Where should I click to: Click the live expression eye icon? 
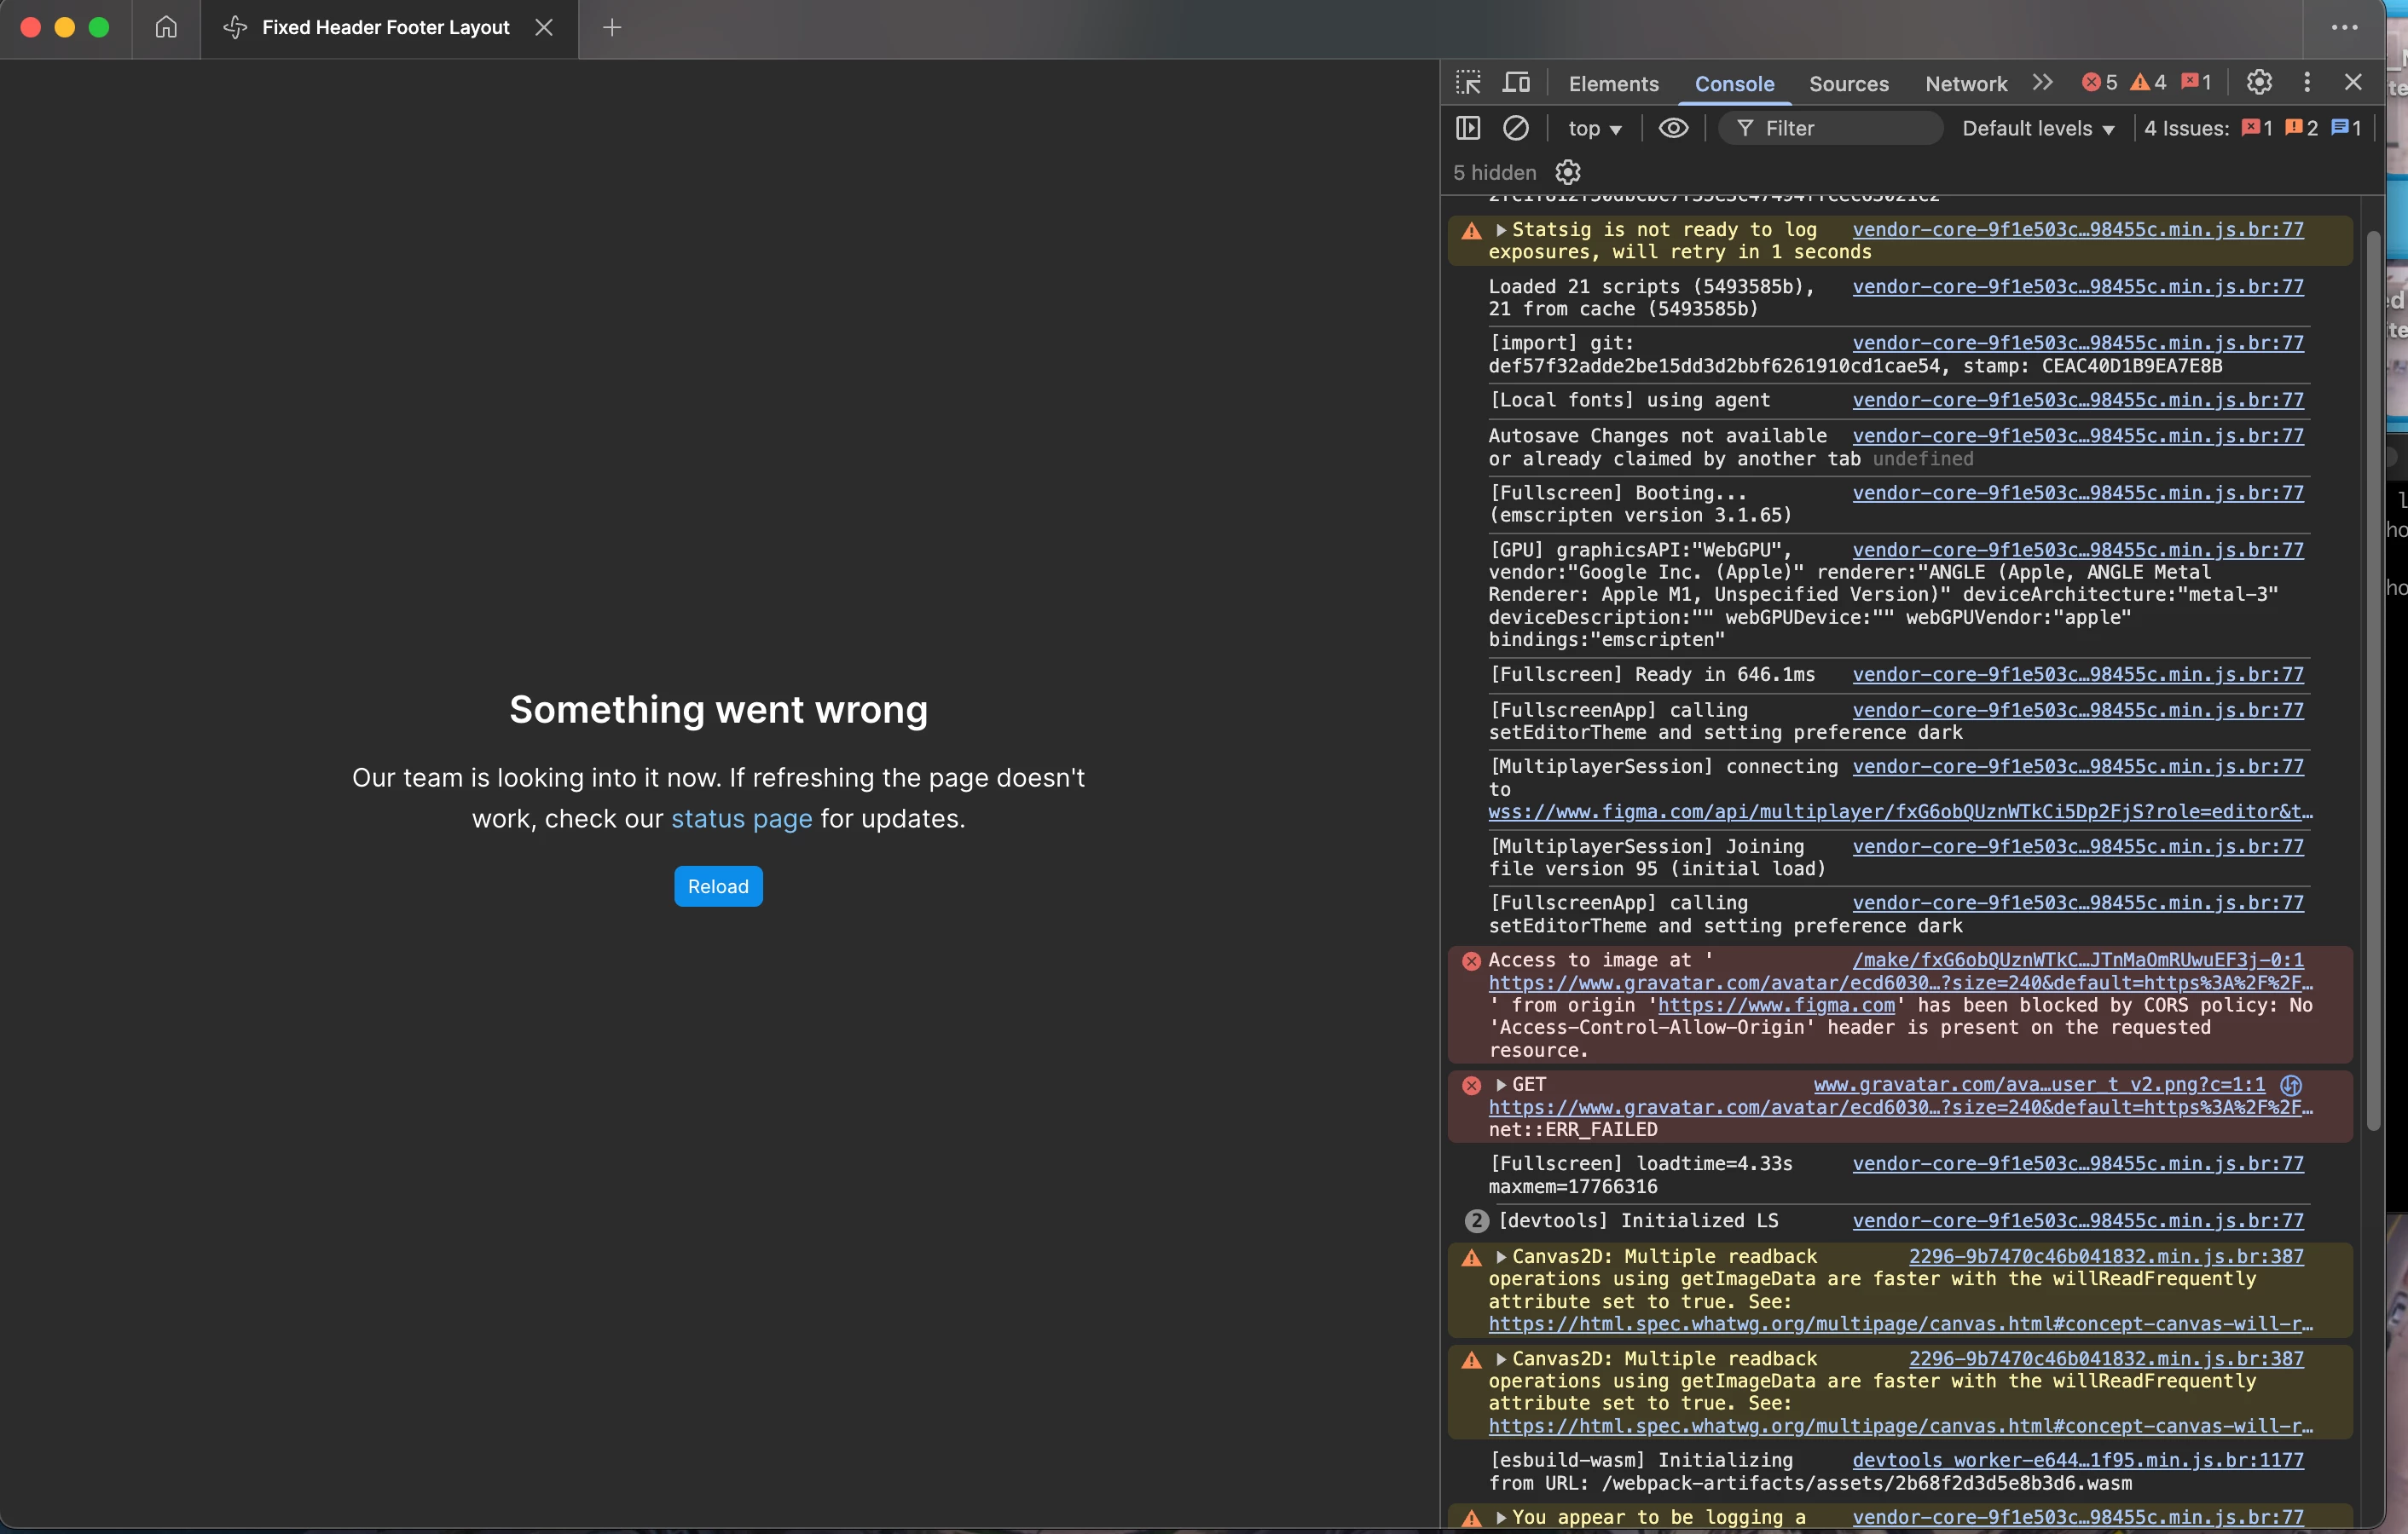tap(1673, 128)
